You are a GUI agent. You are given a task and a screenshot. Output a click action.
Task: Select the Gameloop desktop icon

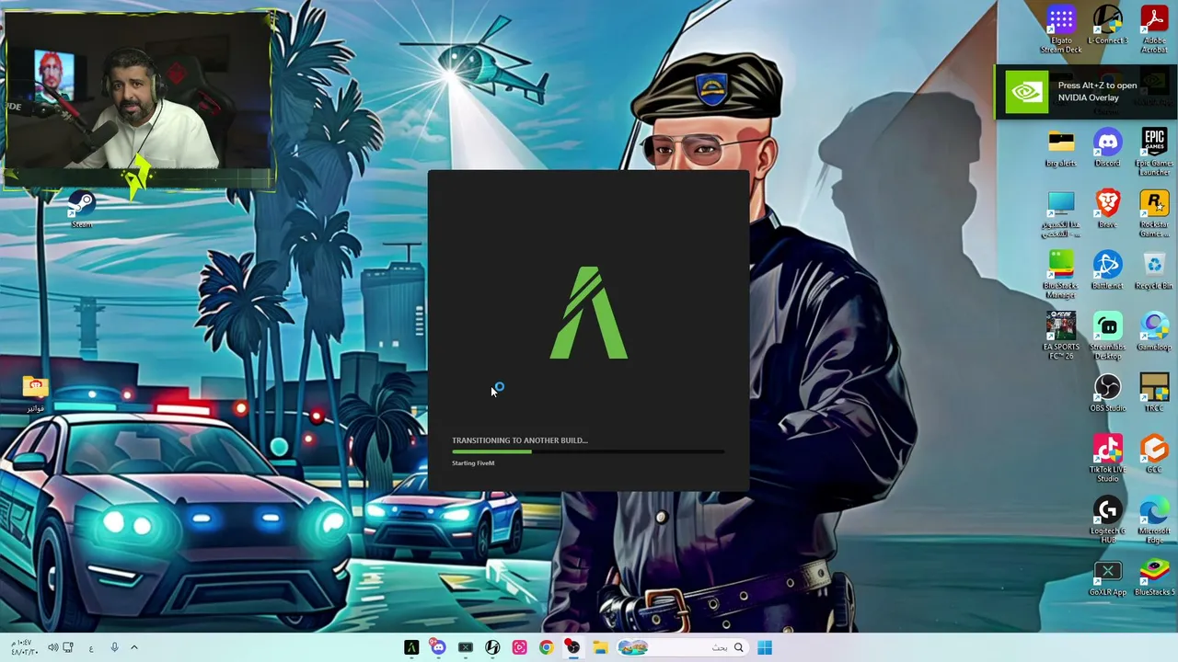(1154, 333)
